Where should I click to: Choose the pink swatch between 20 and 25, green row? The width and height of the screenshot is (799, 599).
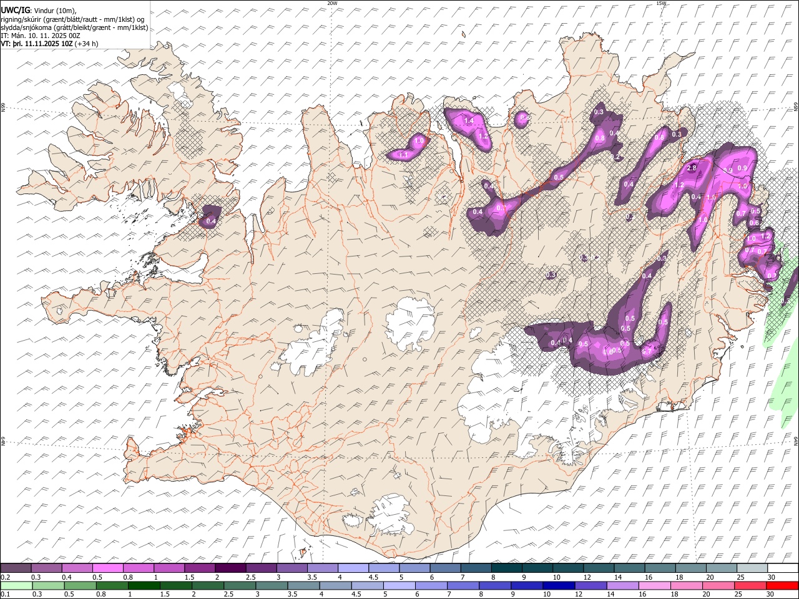pyautogui.click(x=718, y=585)
